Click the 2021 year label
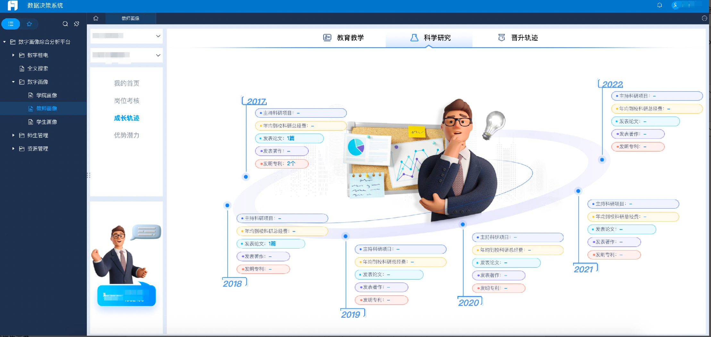This screenshot has width=711, height=337. point(583,269)
